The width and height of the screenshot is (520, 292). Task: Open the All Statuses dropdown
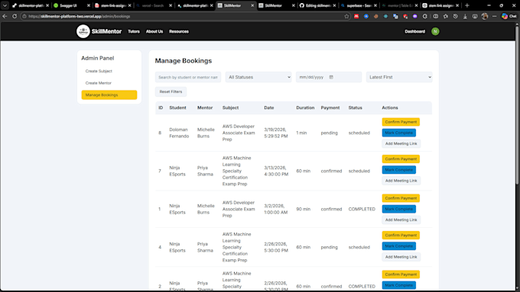coord(258,77)
